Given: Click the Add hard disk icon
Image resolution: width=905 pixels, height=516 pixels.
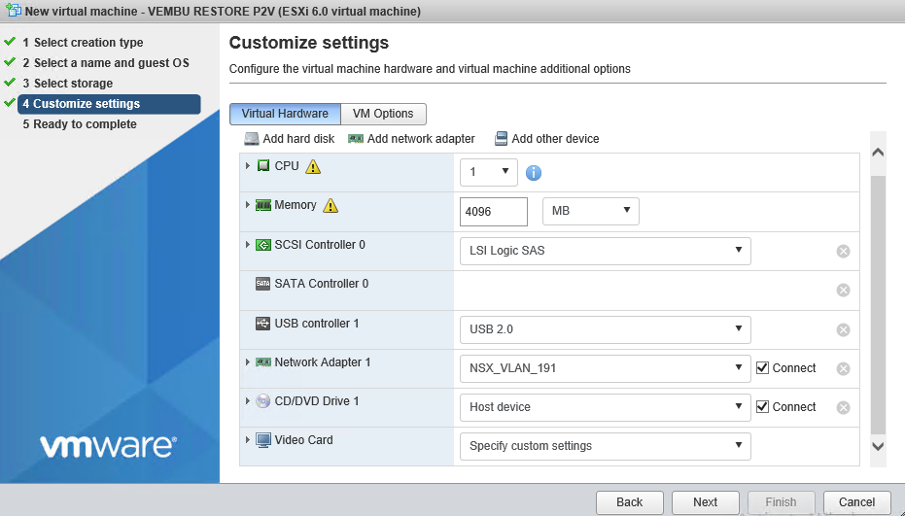Looking at the screenshot, I should [251, 139].
